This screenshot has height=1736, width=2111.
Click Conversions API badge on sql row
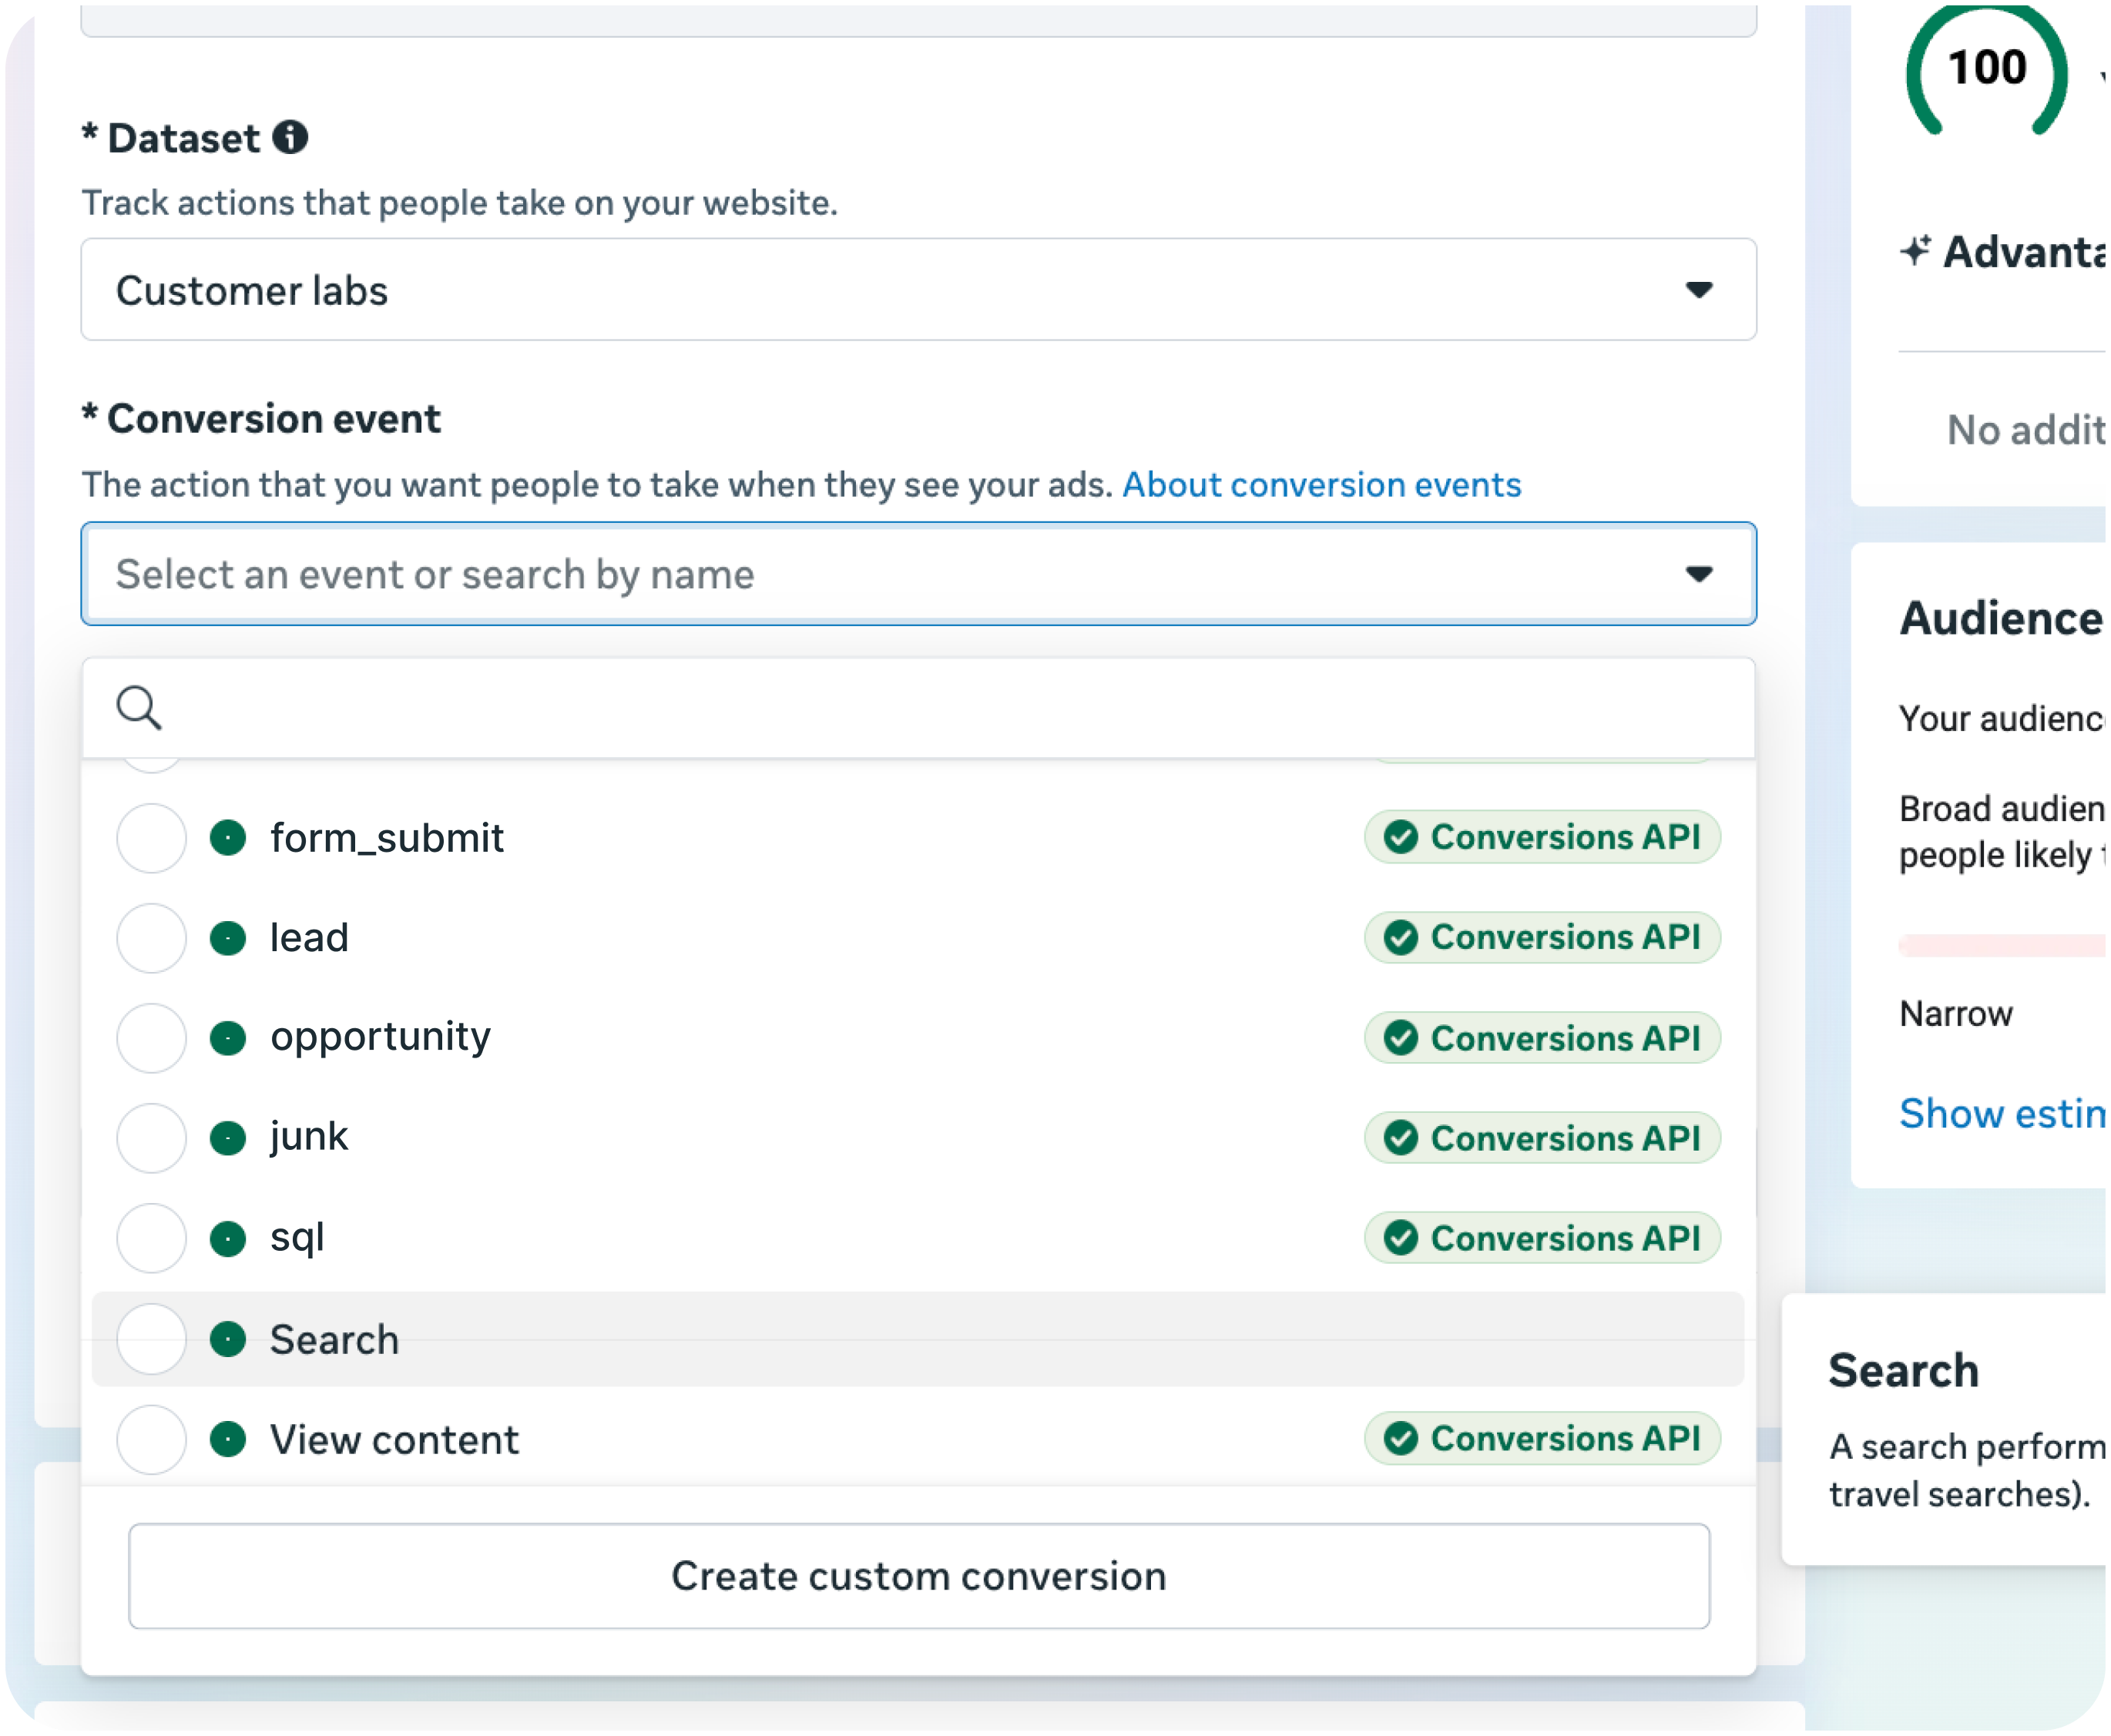1542,1238
